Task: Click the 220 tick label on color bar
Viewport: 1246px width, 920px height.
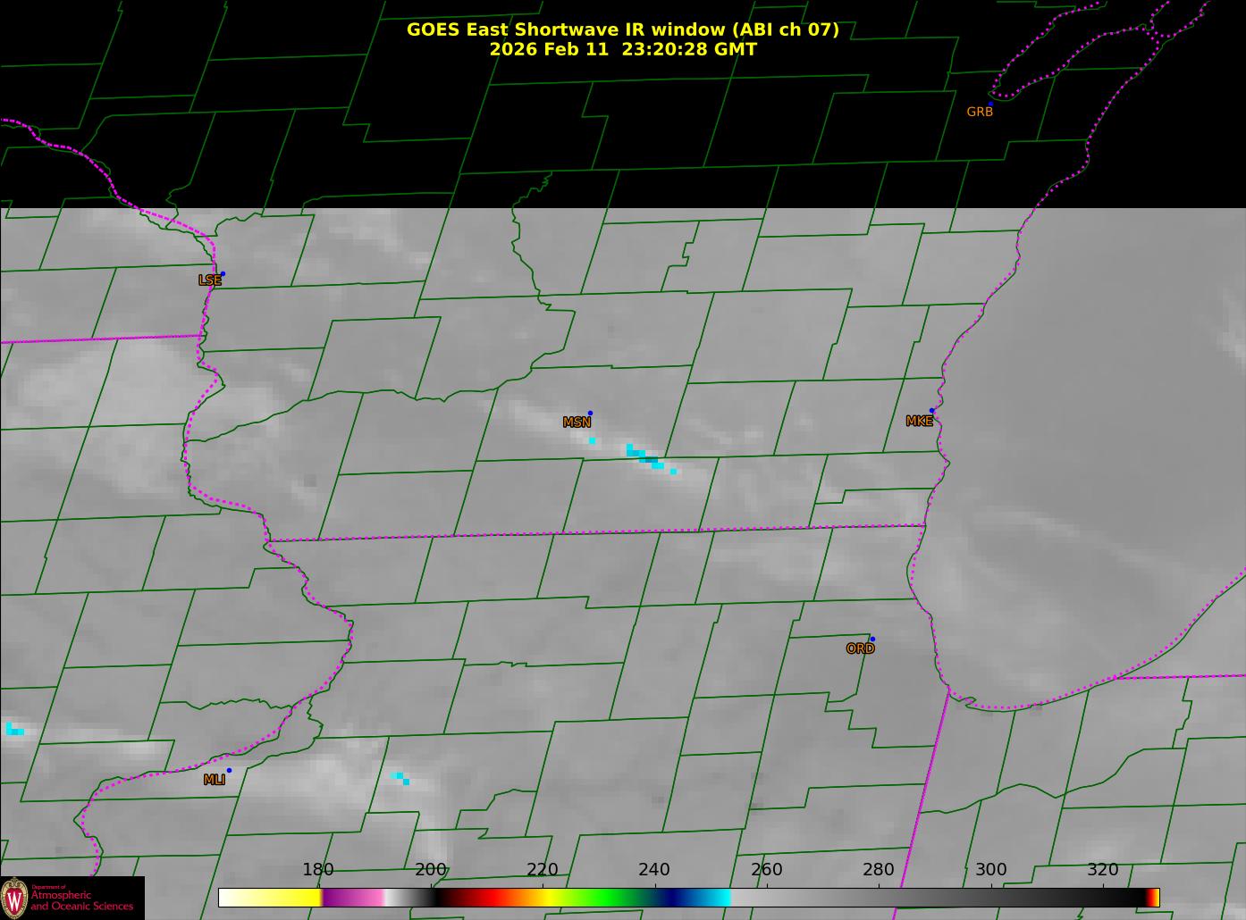Action: coord(543,870)
